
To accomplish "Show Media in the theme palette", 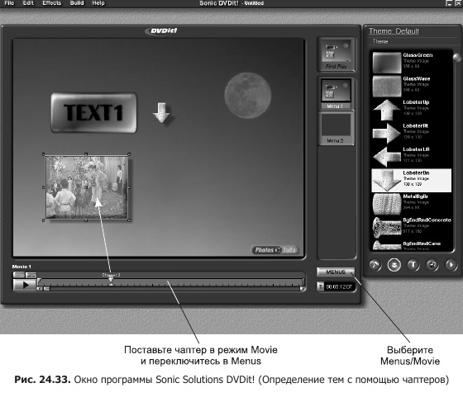I will [x=432, y=265].
